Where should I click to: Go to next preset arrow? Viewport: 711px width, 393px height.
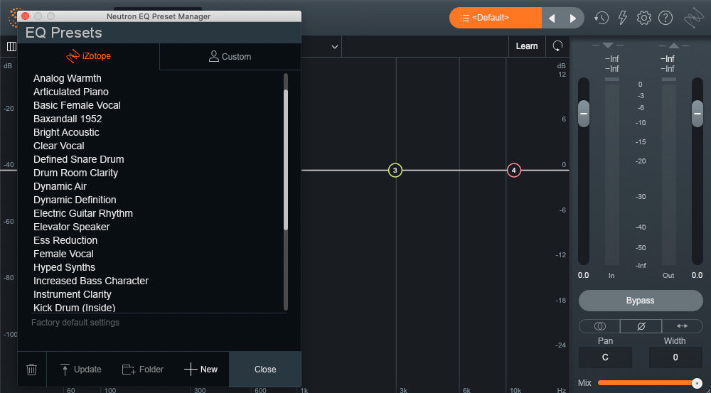click(x=572, y=18)
